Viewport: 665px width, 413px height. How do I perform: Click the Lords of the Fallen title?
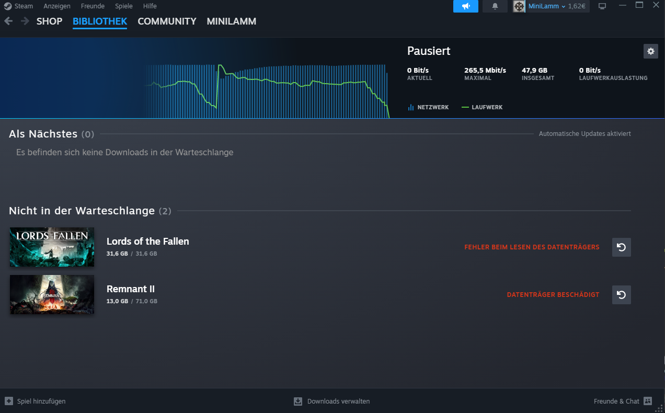coord(148,242)
